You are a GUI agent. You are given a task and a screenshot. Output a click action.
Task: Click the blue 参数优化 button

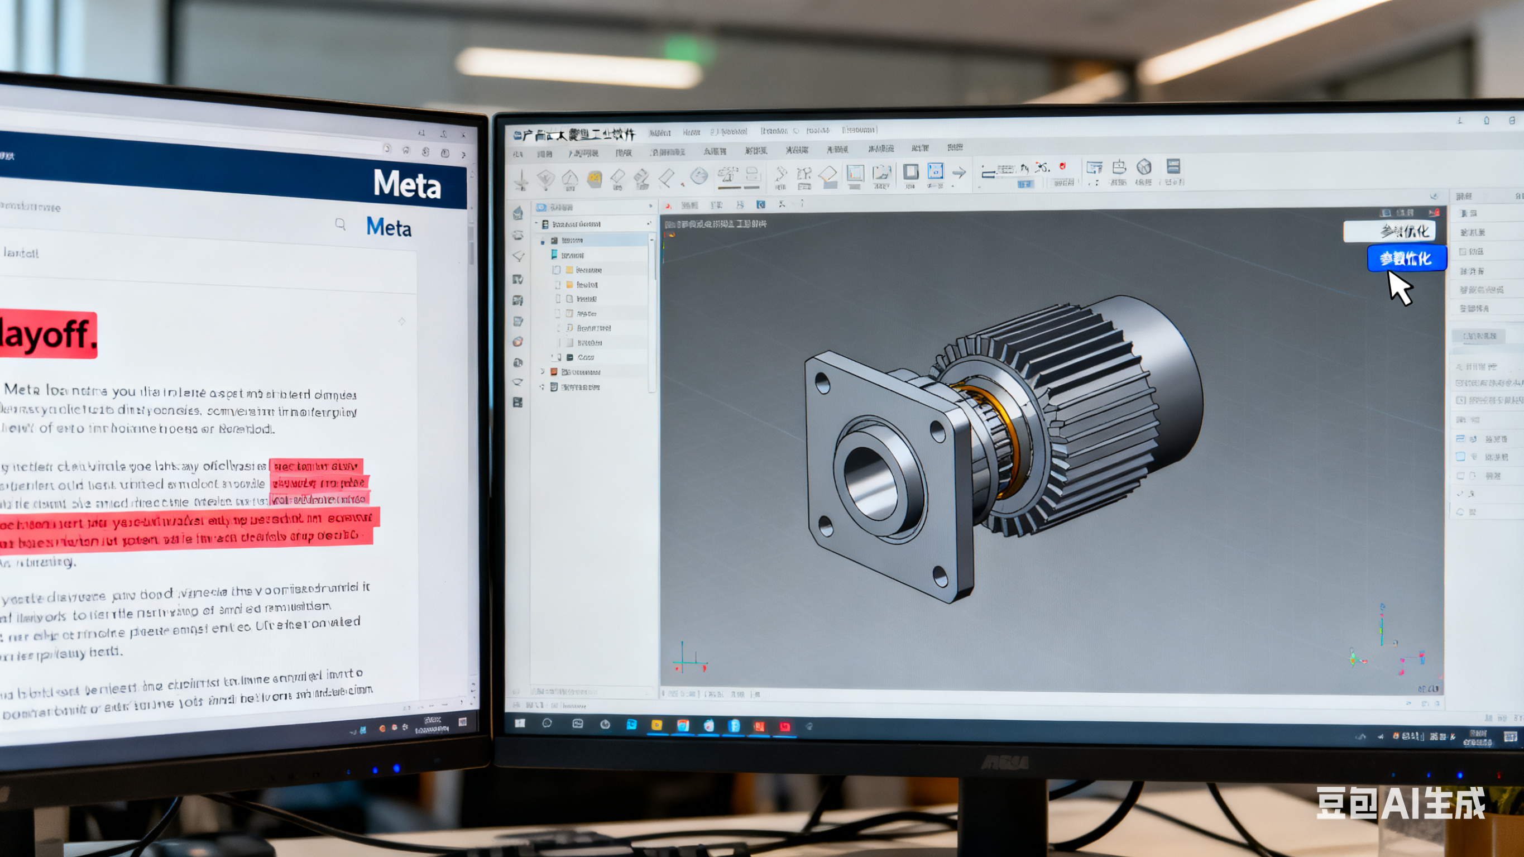pos(1406,258)
